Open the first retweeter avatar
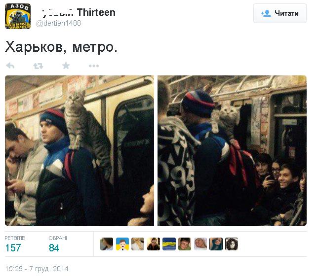319x278 pixels. point(107,244)
